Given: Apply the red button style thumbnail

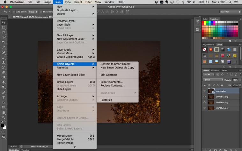Looking at the screenshot, I should click(x=210, y=49).
